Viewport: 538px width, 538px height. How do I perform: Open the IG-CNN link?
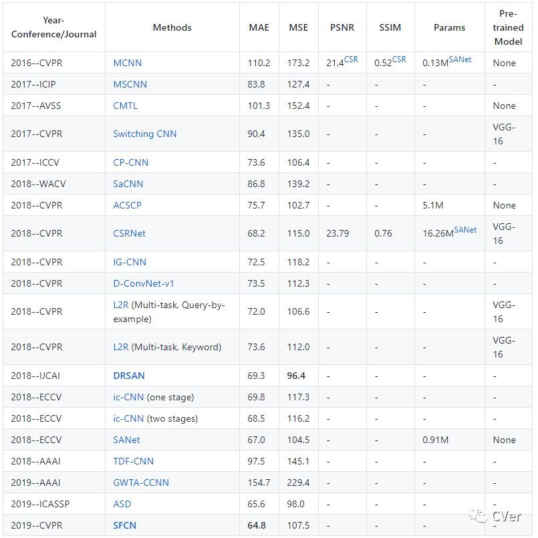click(x=130, y=262)
